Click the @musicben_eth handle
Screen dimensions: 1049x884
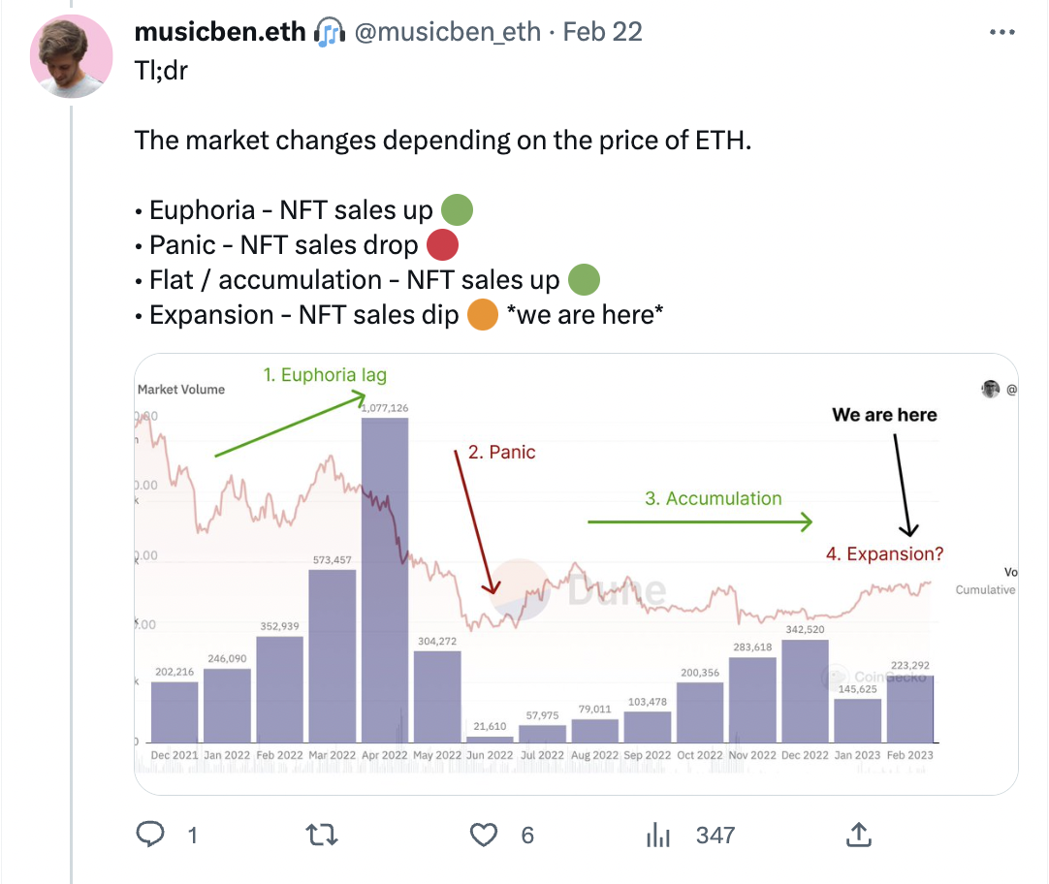pyautogui.click(x=447, y=32)
